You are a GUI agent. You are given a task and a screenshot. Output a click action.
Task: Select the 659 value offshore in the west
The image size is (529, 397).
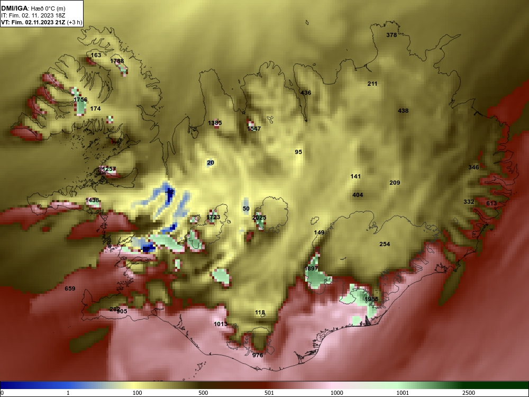[70, 288]
